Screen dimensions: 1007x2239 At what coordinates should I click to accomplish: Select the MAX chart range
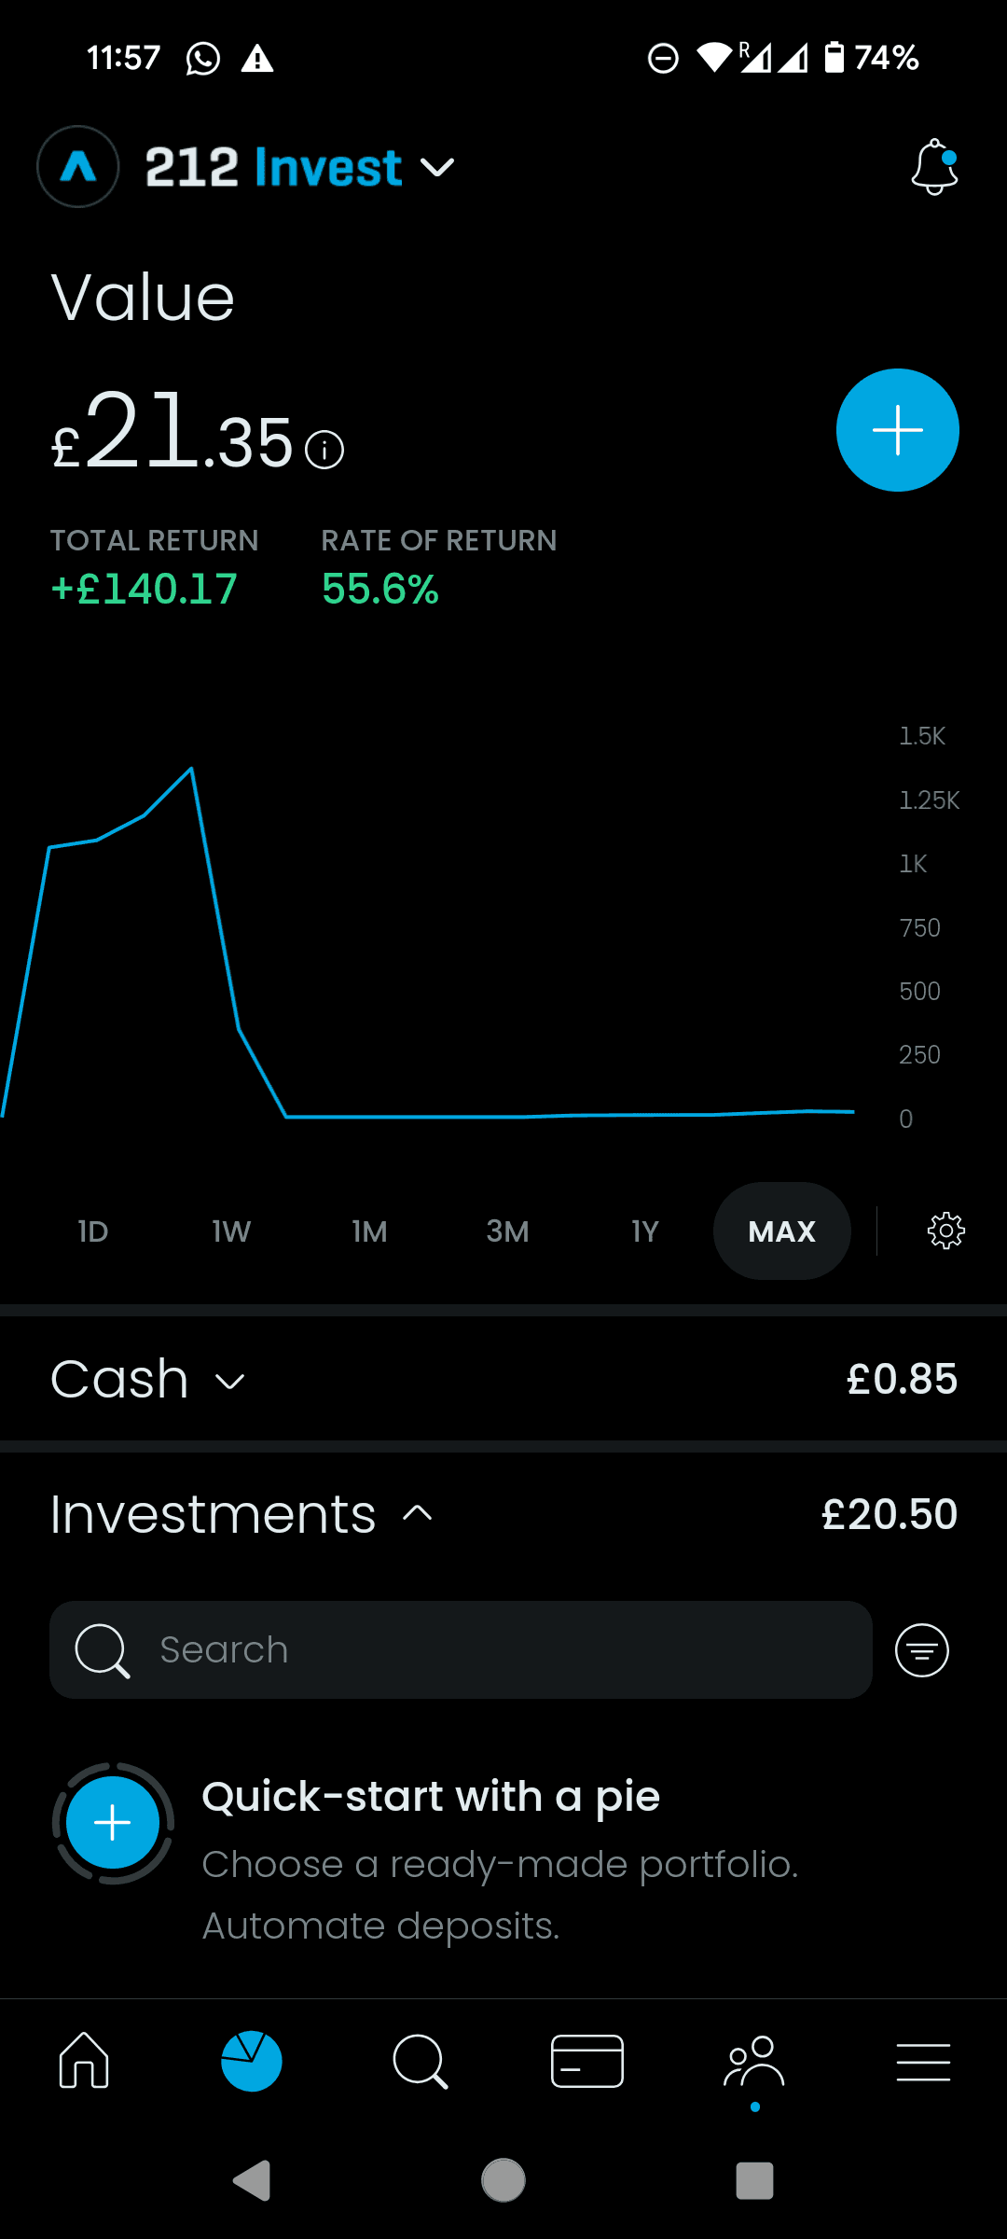[x=781, y=1231]
